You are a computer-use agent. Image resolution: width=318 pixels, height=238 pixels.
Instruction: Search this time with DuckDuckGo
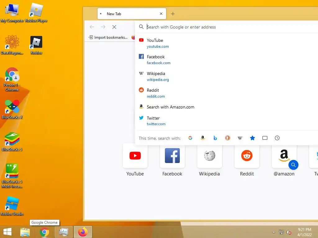tap(228, 138)
